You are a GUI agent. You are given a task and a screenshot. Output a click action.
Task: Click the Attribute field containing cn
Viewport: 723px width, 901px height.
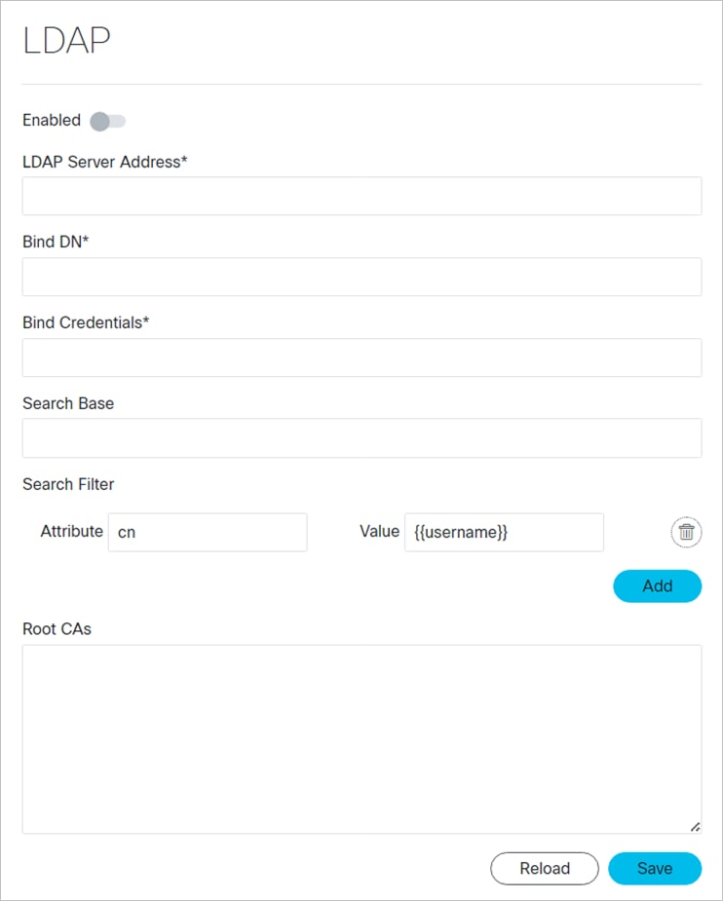(207, 532)
